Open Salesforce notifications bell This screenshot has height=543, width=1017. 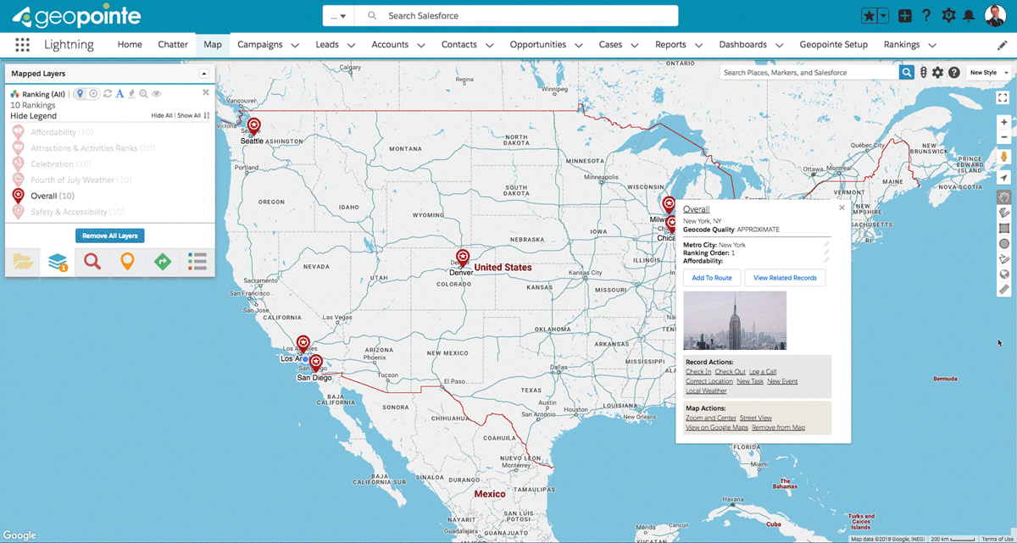968,15
